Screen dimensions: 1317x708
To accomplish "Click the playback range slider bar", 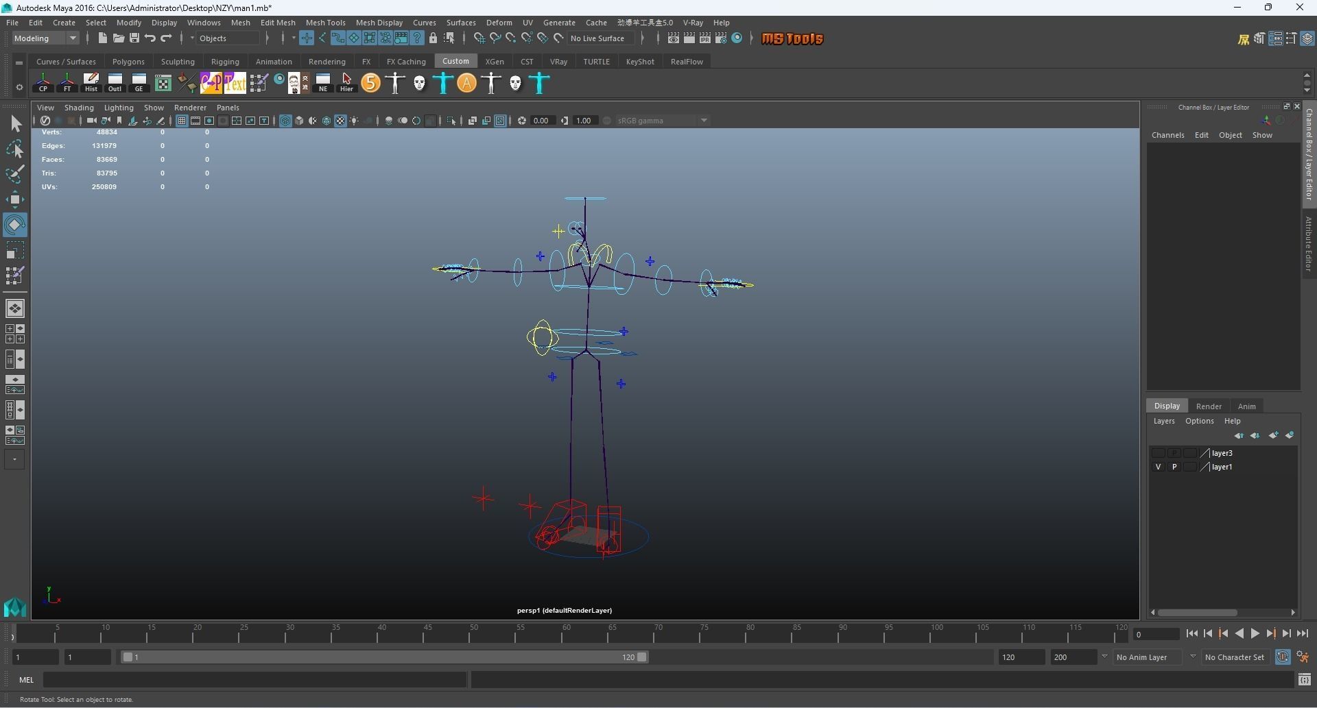I will pyautogui.click(x=384, y=657).
